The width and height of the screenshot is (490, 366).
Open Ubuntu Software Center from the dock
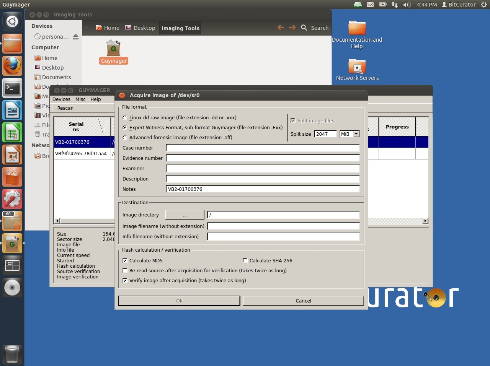[x=12, y=177]
